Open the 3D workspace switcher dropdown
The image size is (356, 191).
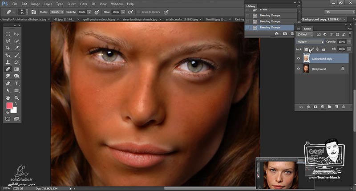[x=339, y=12]
